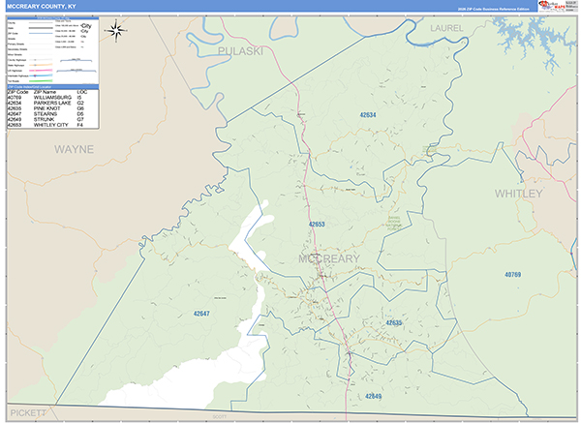The height and width of the screenshot is (423, 581).
Task: Click the MCCREARY COUNTY, KY title
Action: [42, 7]
